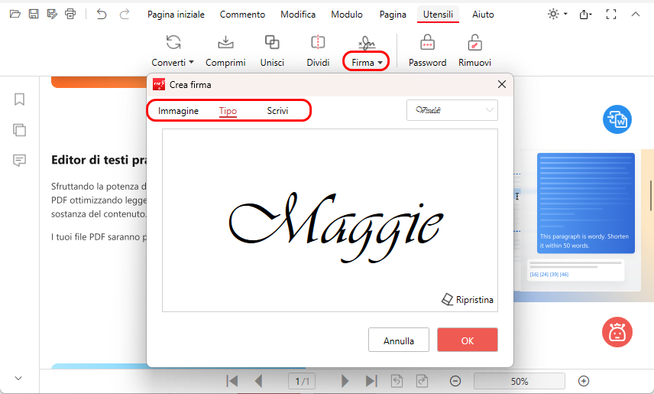Go to the next page
The width and height of the screenshot is (654, 394).
pyautogui.click(x=345, y=381)
